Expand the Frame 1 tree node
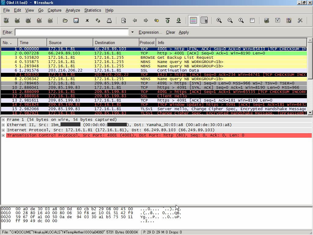313x235 pixels. point(3,120)
